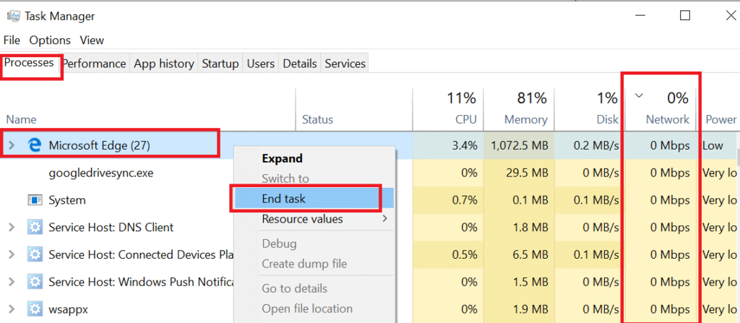
Task: Open the Resource values submenu arrow
Action: [x=385, y=219]
